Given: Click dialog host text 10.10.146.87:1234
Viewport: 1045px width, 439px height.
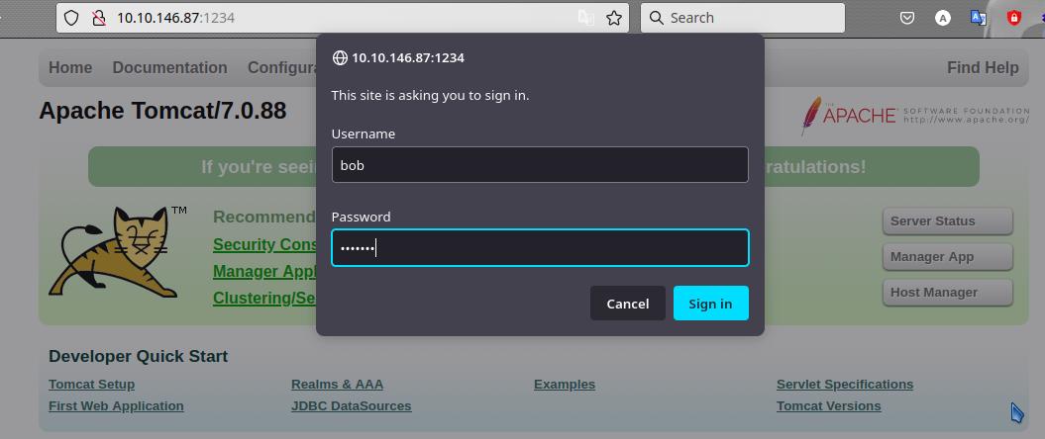Looking at the screenshot, I should pos(408,58).
